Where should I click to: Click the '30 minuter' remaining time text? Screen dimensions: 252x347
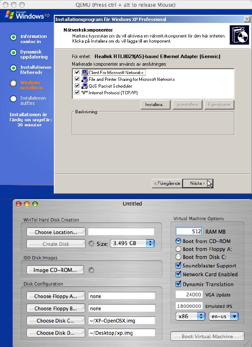tap(29, 125)
